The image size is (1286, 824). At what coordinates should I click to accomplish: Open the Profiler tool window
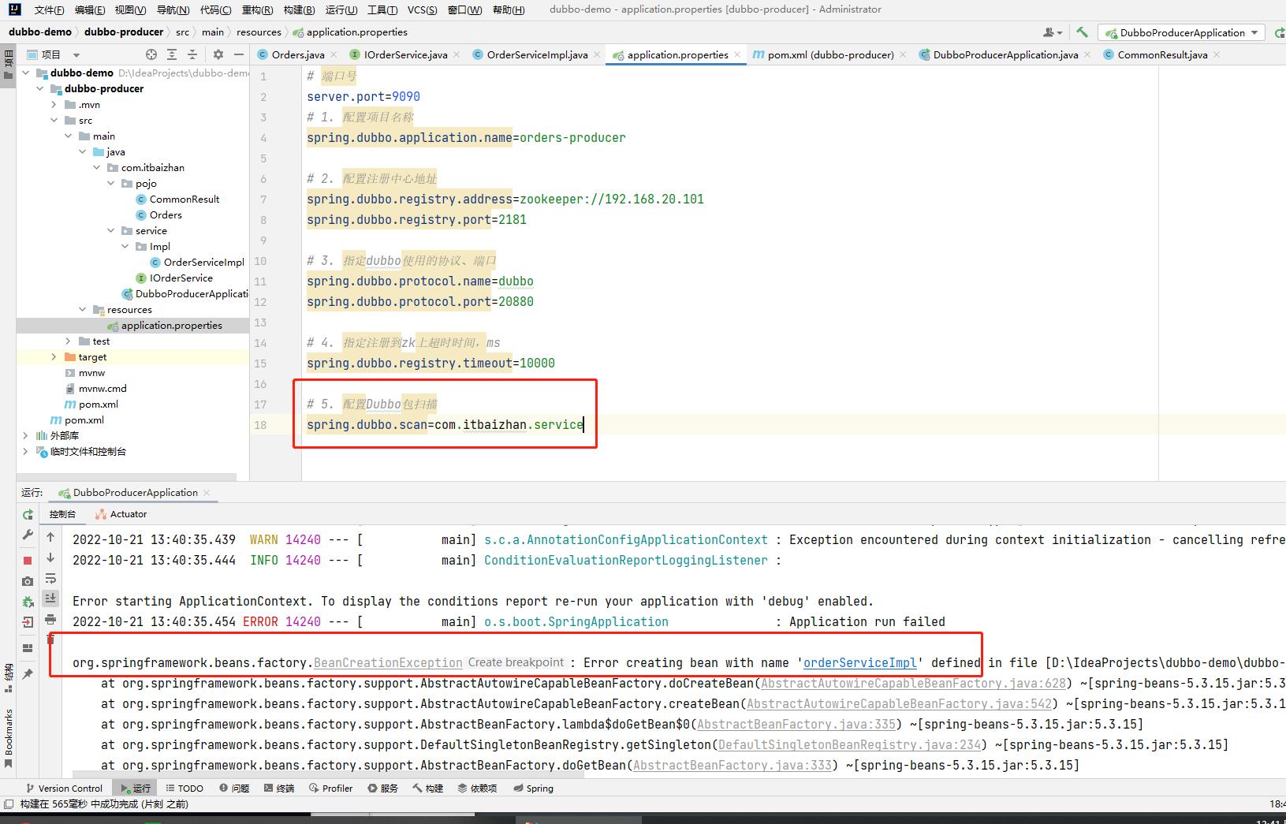[x=331, y=788]
